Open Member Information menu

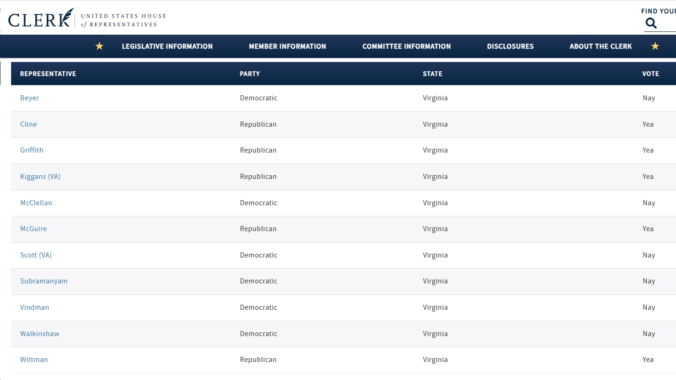(287, 46)
